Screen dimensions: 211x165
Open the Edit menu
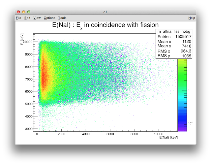pyautogui.click(x=27, y=18)
